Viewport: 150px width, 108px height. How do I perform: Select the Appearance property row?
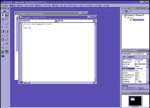pos(134,62)
